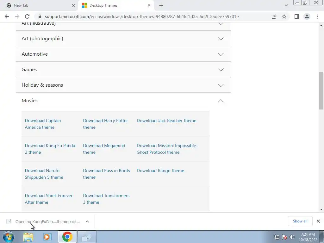This screenshot has height=243, width=324.
Task: Download Transformers 3 theme
Action: pyautogui.click(x=106, y=199)
